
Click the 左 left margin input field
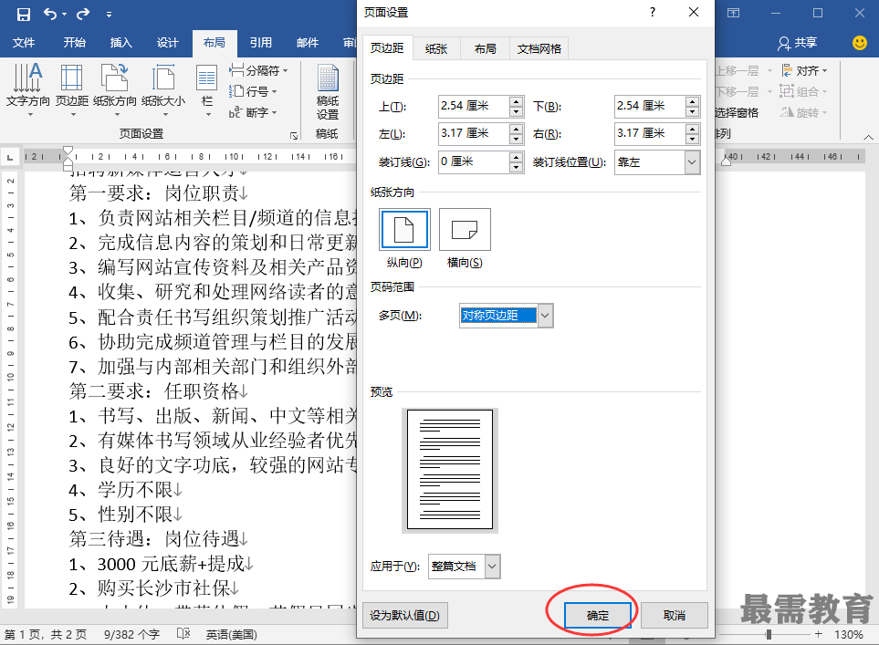tap(474, 133)
